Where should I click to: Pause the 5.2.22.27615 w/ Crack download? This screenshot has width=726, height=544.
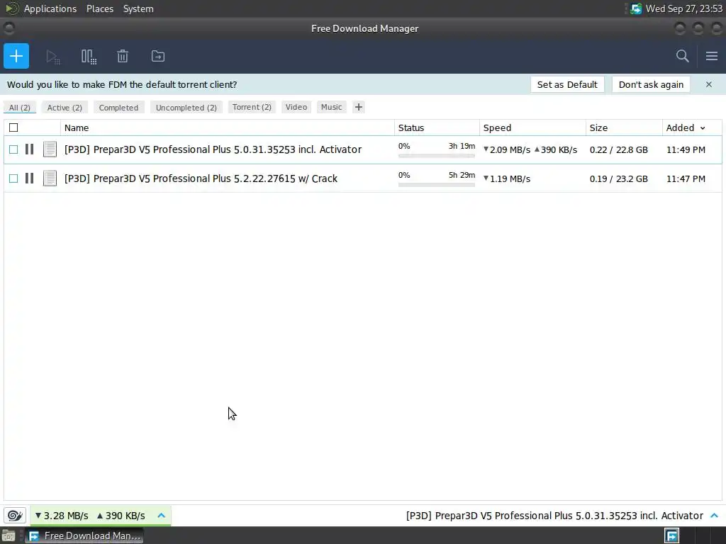click(x=29, y=178)
